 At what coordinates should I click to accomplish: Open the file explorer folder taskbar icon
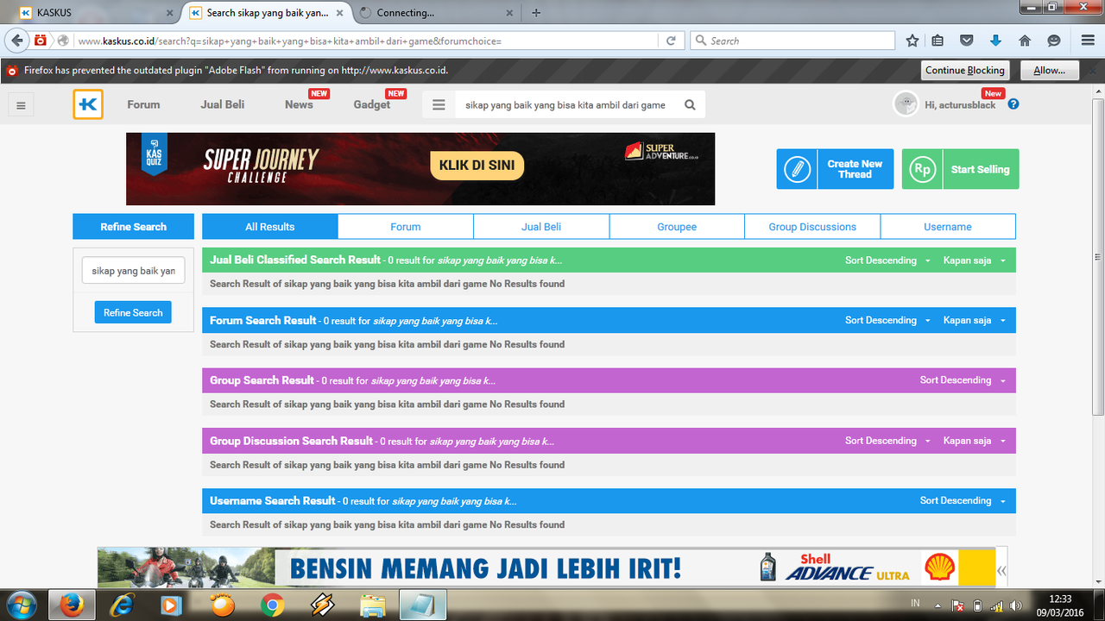click(x=372, y=605)
